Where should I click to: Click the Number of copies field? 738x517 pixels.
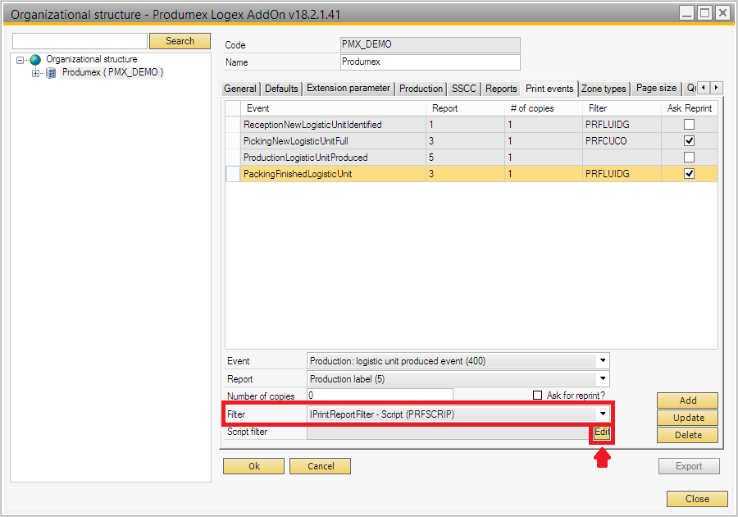tap(380, 396)
